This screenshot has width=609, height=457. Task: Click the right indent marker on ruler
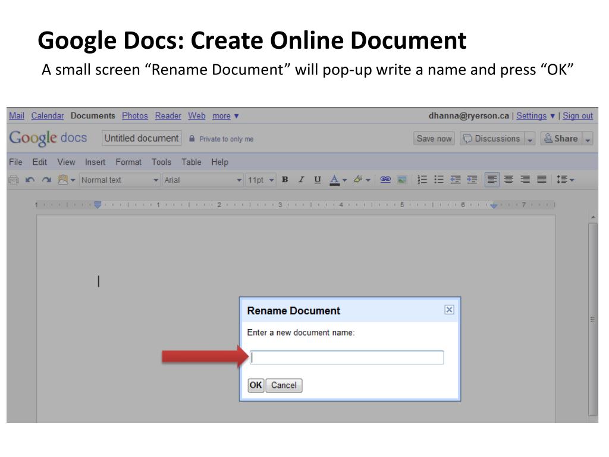pos(494,205)
